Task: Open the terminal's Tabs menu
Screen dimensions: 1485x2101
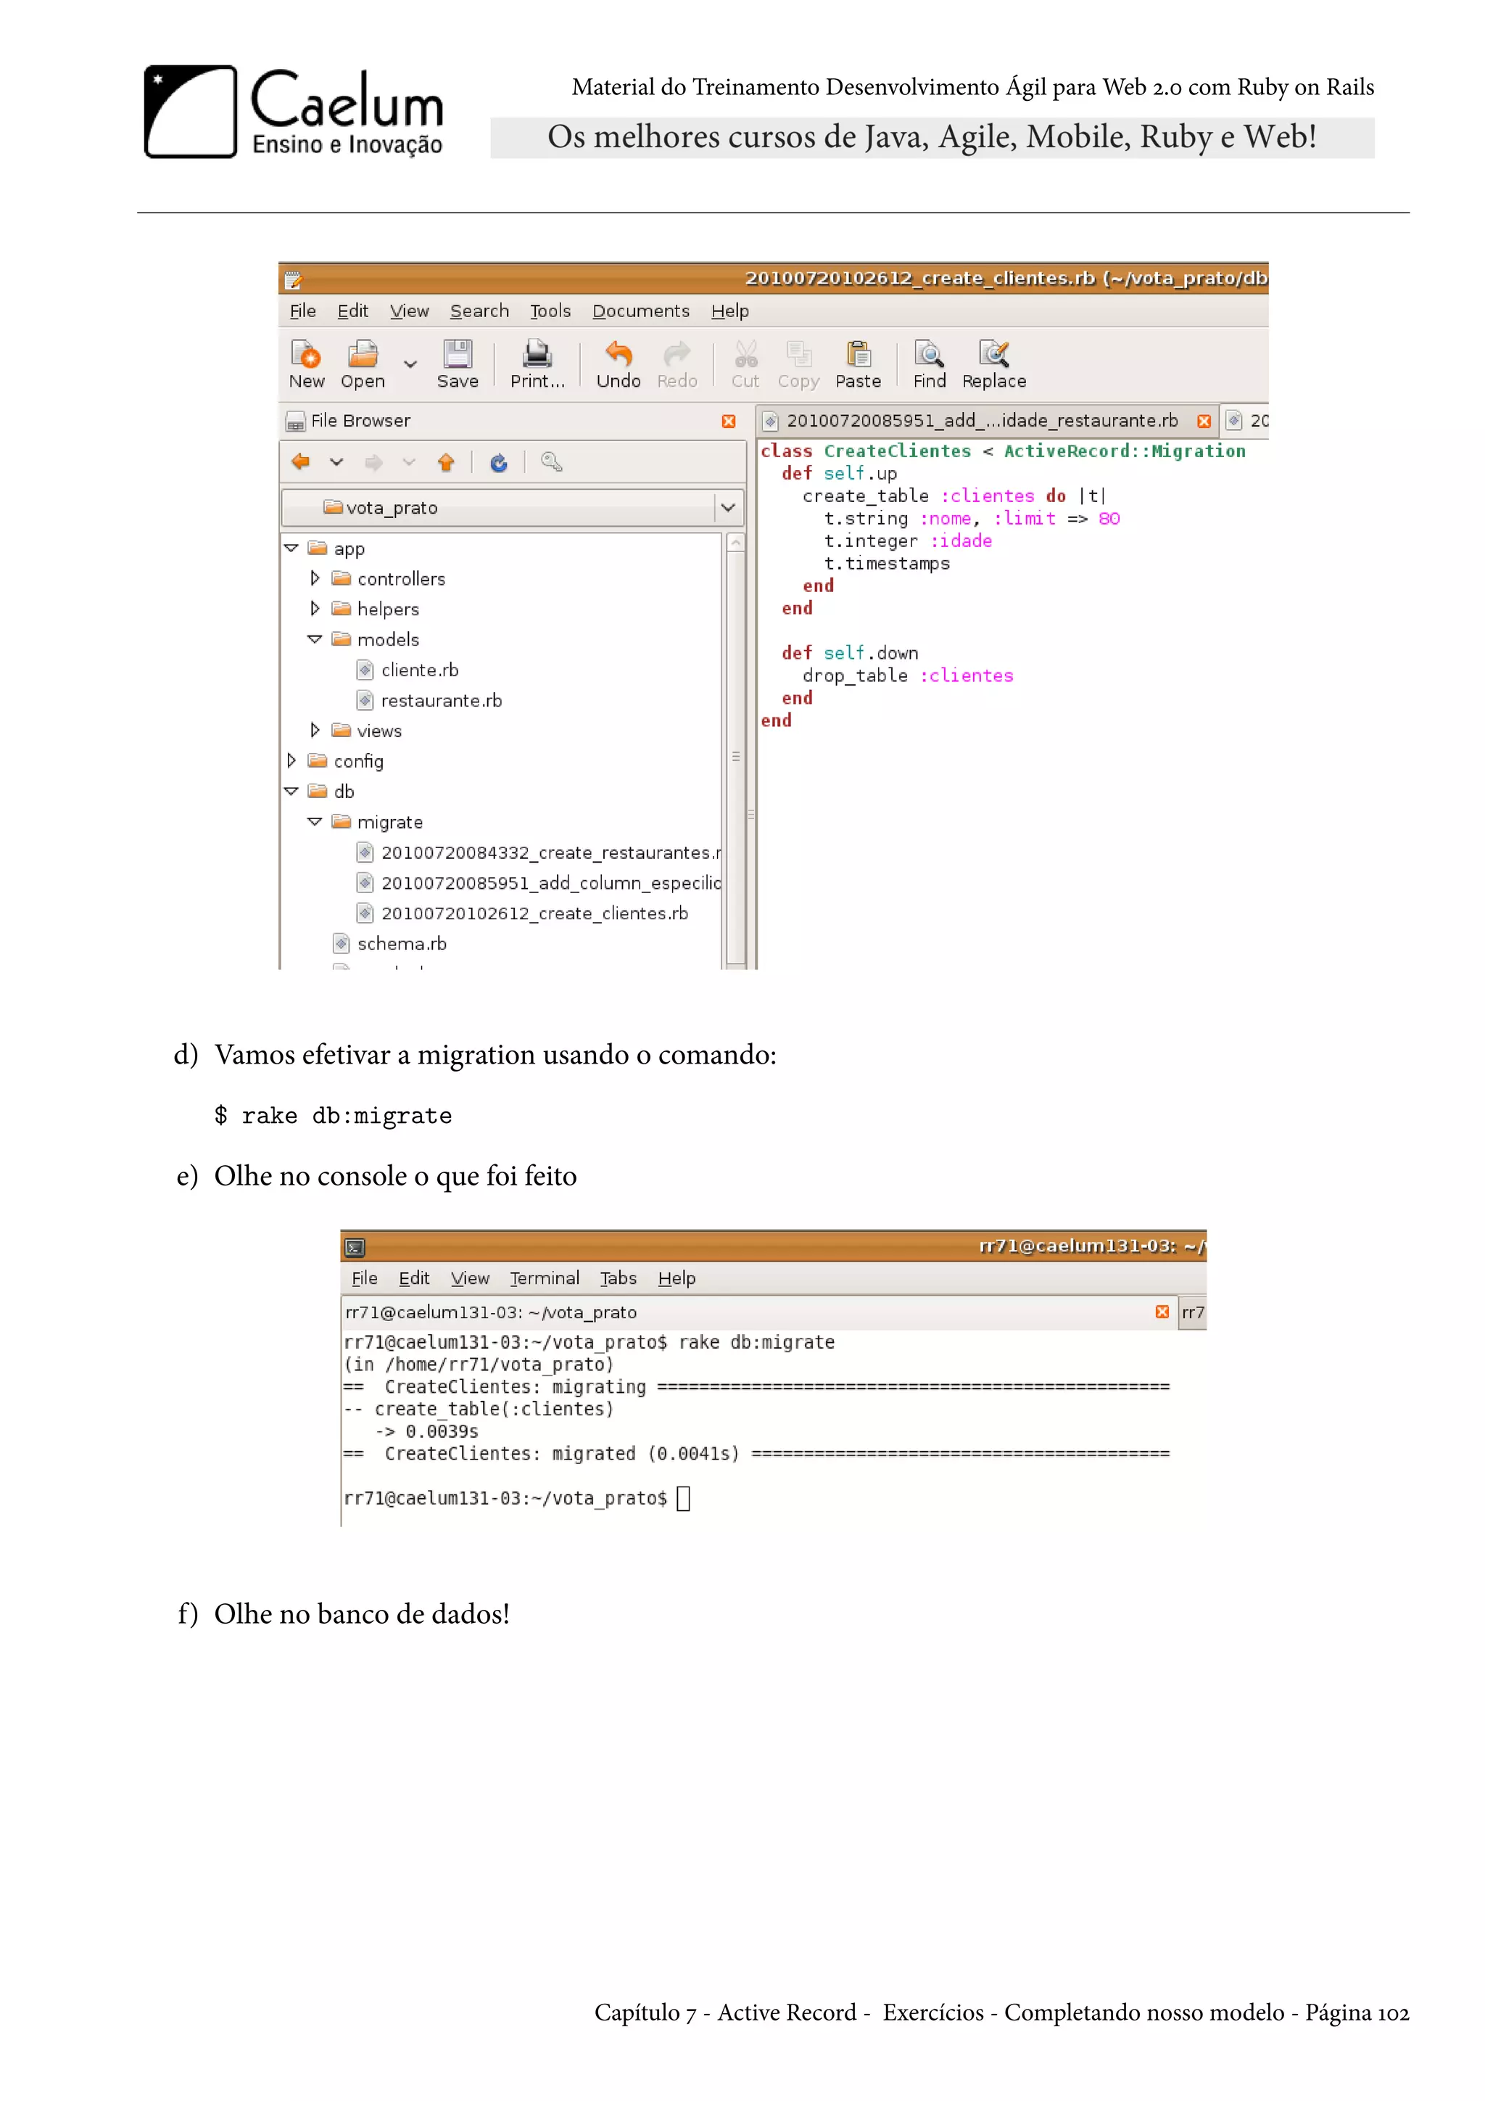Action: [x=618, y=1278]
